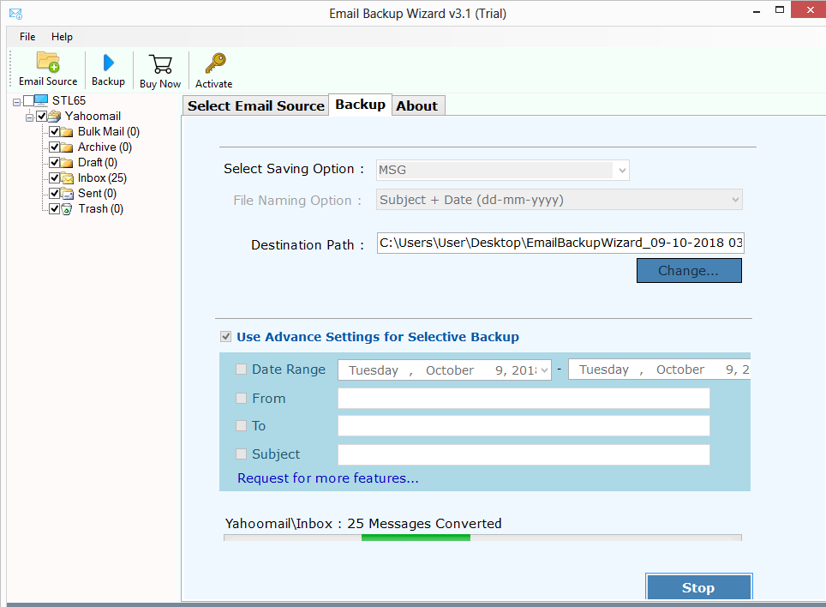Click the Activate key icon
This screenshot has width=826, height=607.
pos(215,63)
